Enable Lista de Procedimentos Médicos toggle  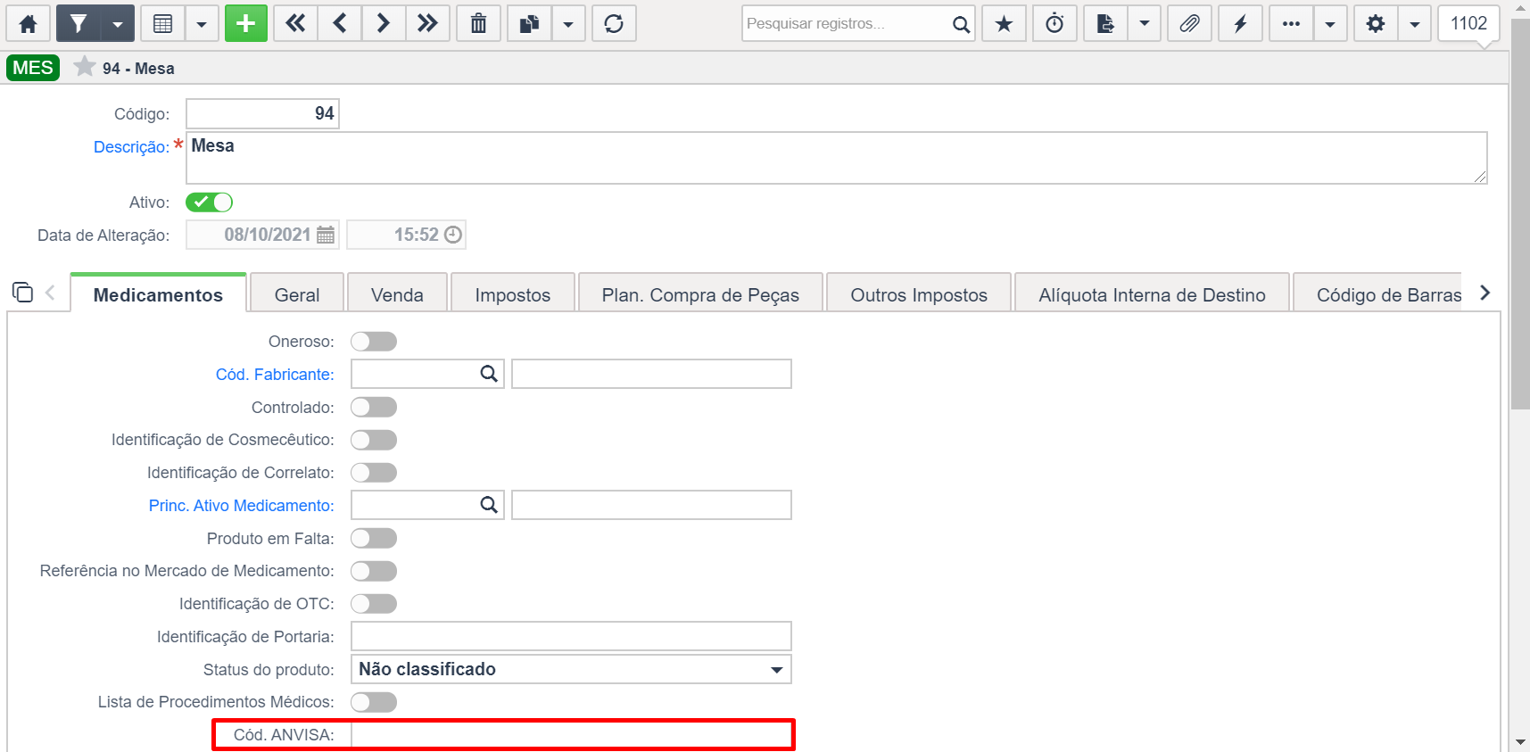tap(374, 702)
